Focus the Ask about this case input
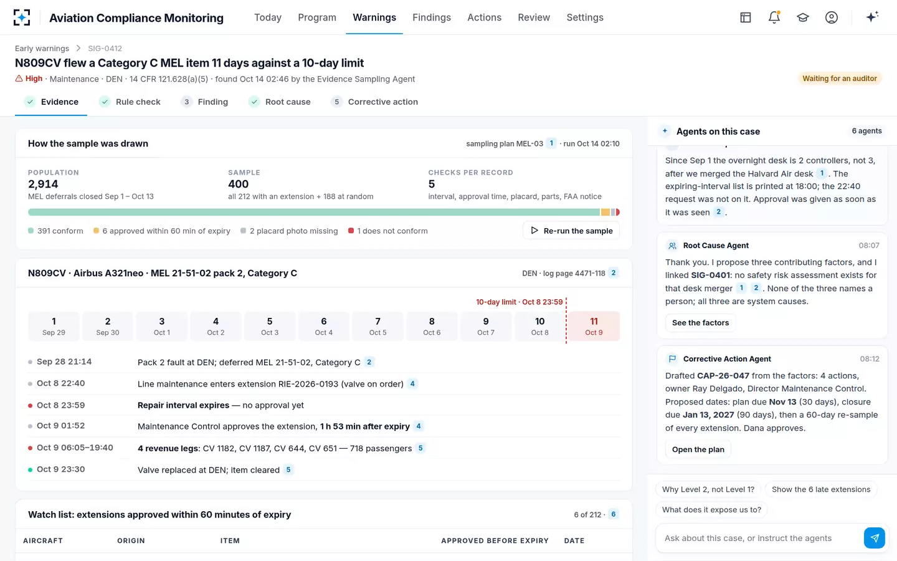This screenshot has width=897, height=561. [x=760, y=538]
